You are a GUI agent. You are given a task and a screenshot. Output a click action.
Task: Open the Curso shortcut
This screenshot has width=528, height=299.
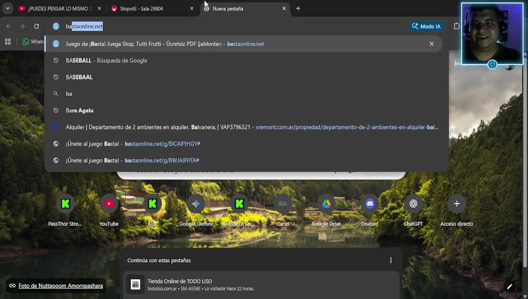(x=283, y=211)
